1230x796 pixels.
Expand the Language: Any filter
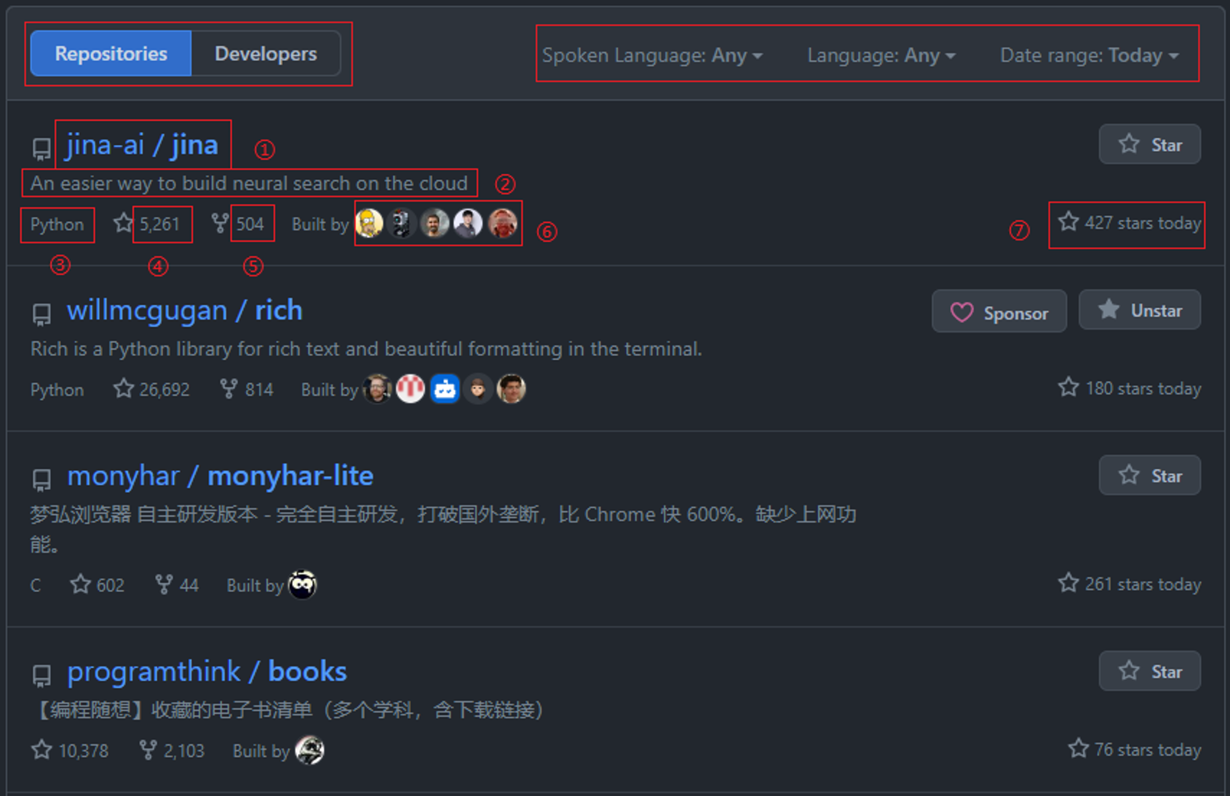881,55
